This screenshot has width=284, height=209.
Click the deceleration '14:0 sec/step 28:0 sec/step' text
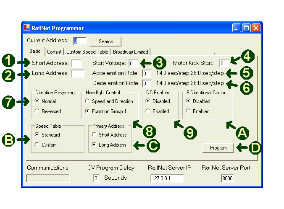coord(190,83)
